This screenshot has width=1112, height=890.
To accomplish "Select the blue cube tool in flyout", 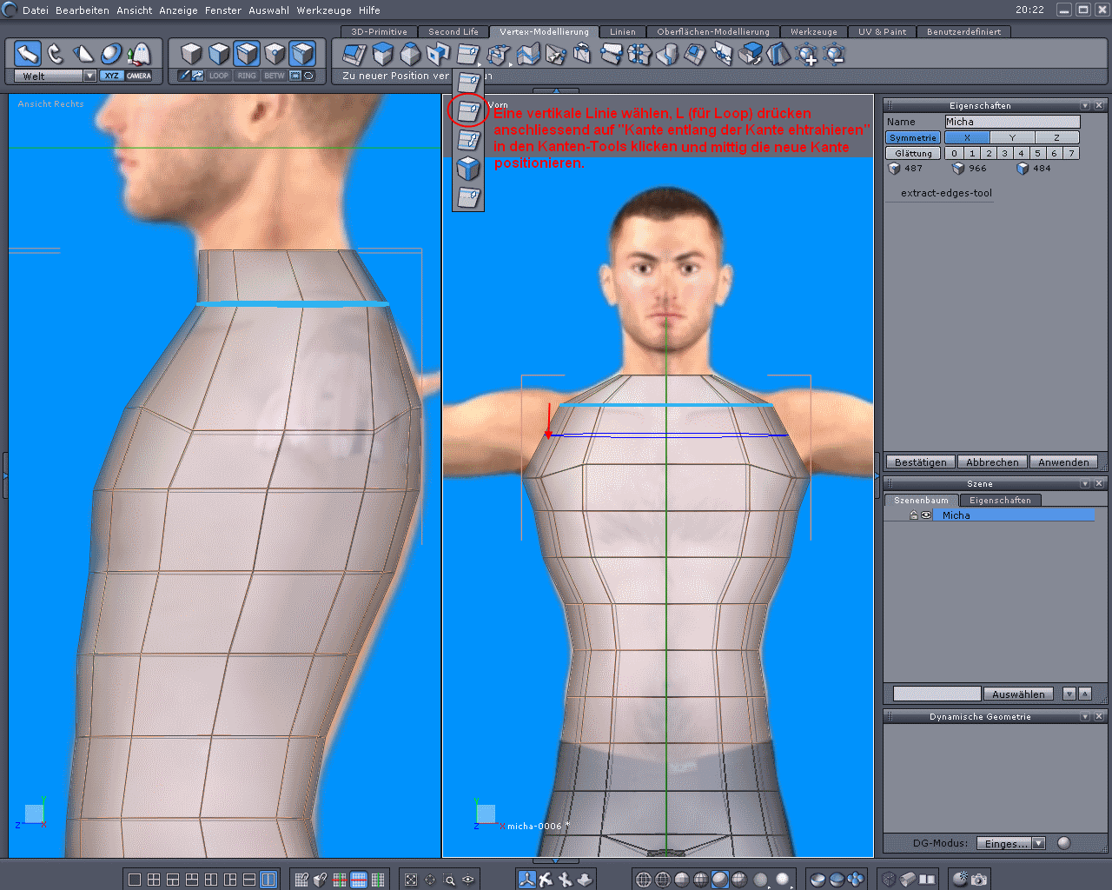I will tap(468, 168).
